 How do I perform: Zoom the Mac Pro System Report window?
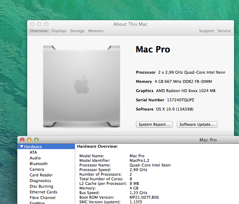[x=36, y=140]
